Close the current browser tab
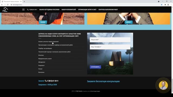 [x=21, y=2]
